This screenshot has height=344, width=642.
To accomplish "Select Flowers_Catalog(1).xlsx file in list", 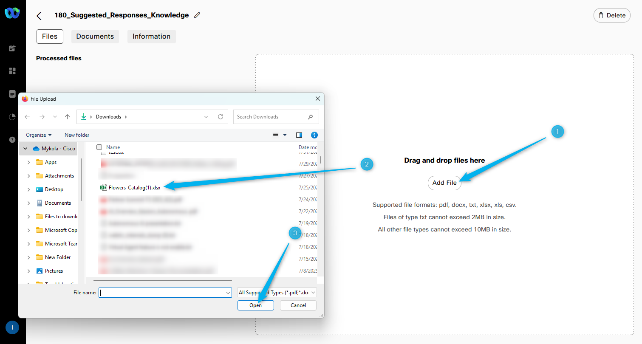I will 134,187.
